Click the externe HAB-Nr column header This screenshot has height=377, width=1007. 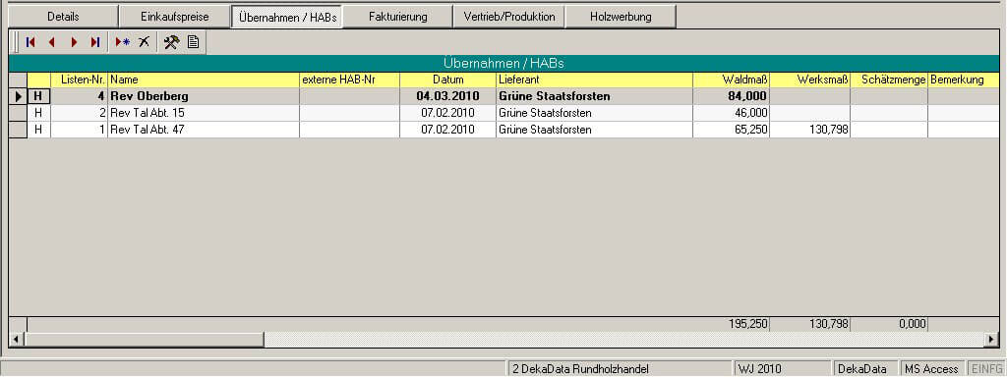(349, 81)
